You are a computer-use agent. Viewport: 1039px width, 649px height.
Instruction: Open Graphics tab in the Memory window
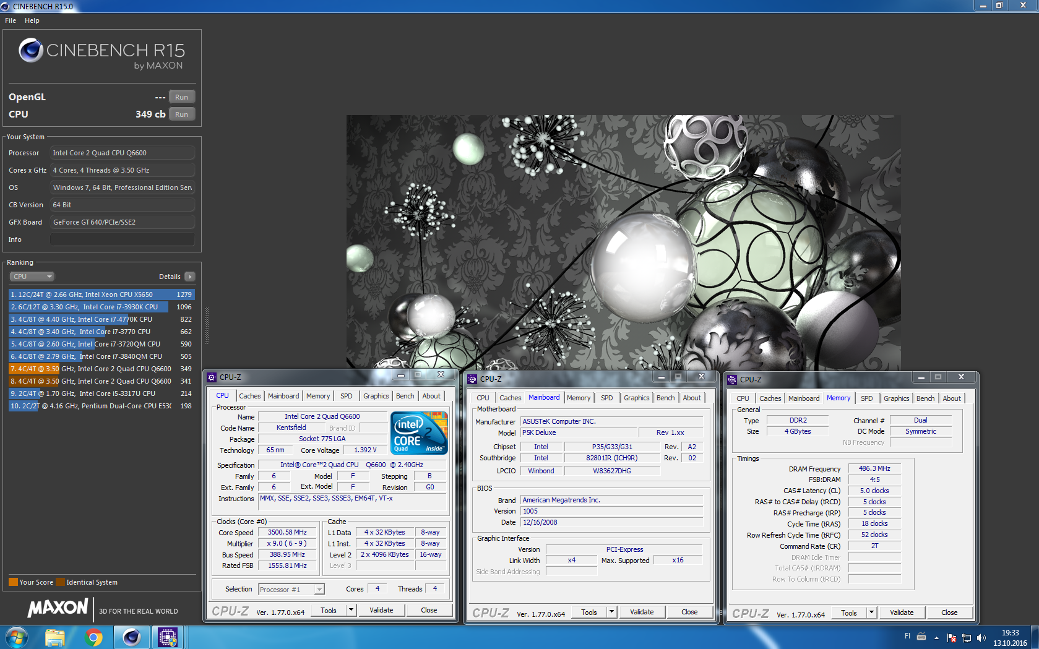click(896, 398)
